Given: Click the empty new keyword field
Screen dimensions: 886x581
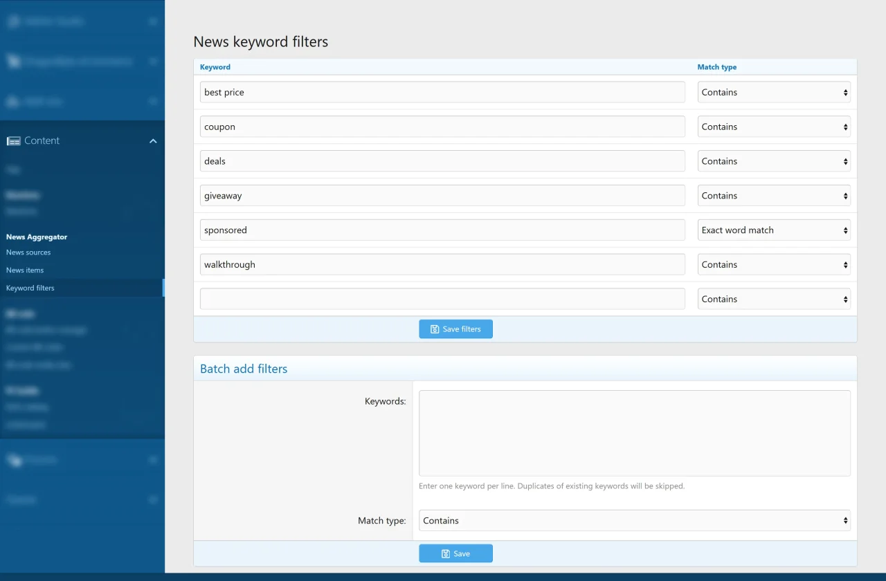Looking at the screenshot, I should [x=442, y=299].
